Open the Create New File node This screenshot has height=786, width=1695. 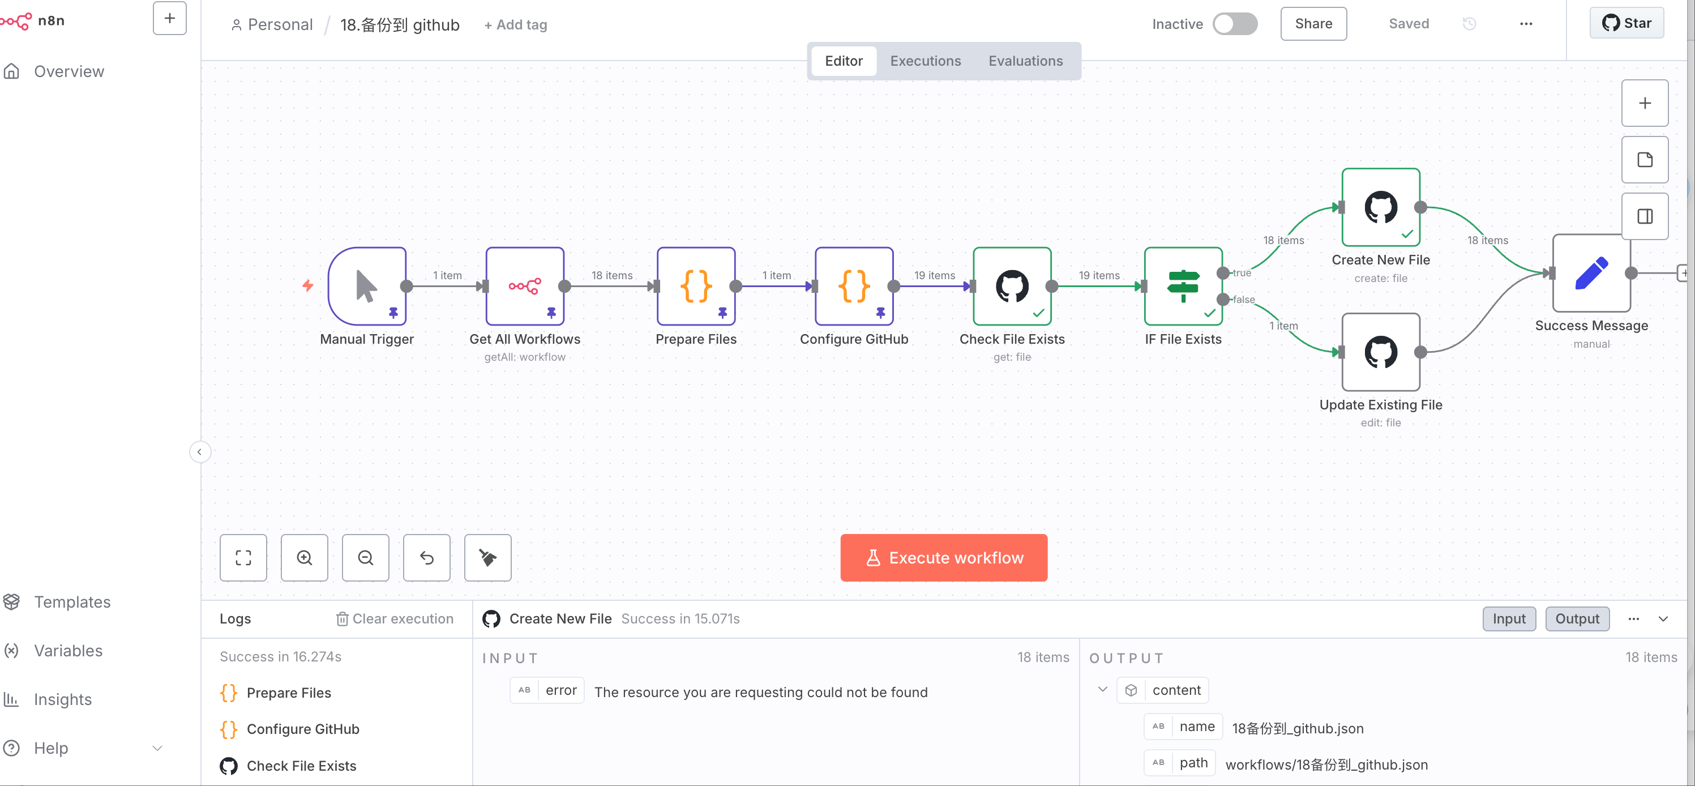click(1380, 207)
